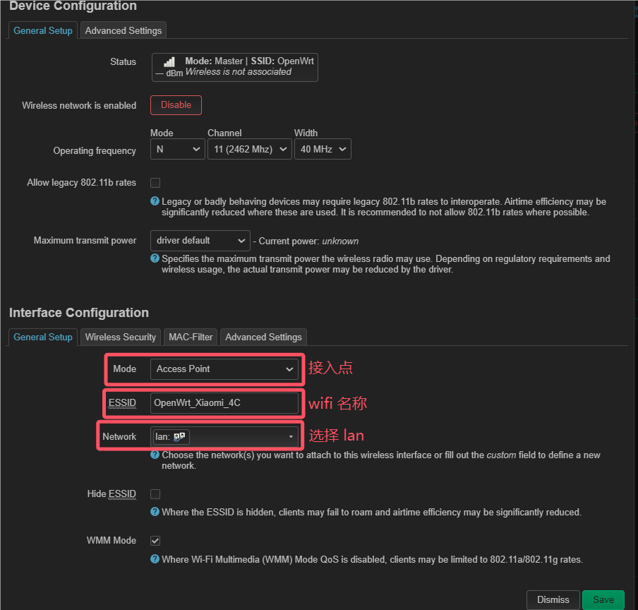Click the lan interface icon in Network field
This screenshot has width=638, height=610.
(179, 436)
